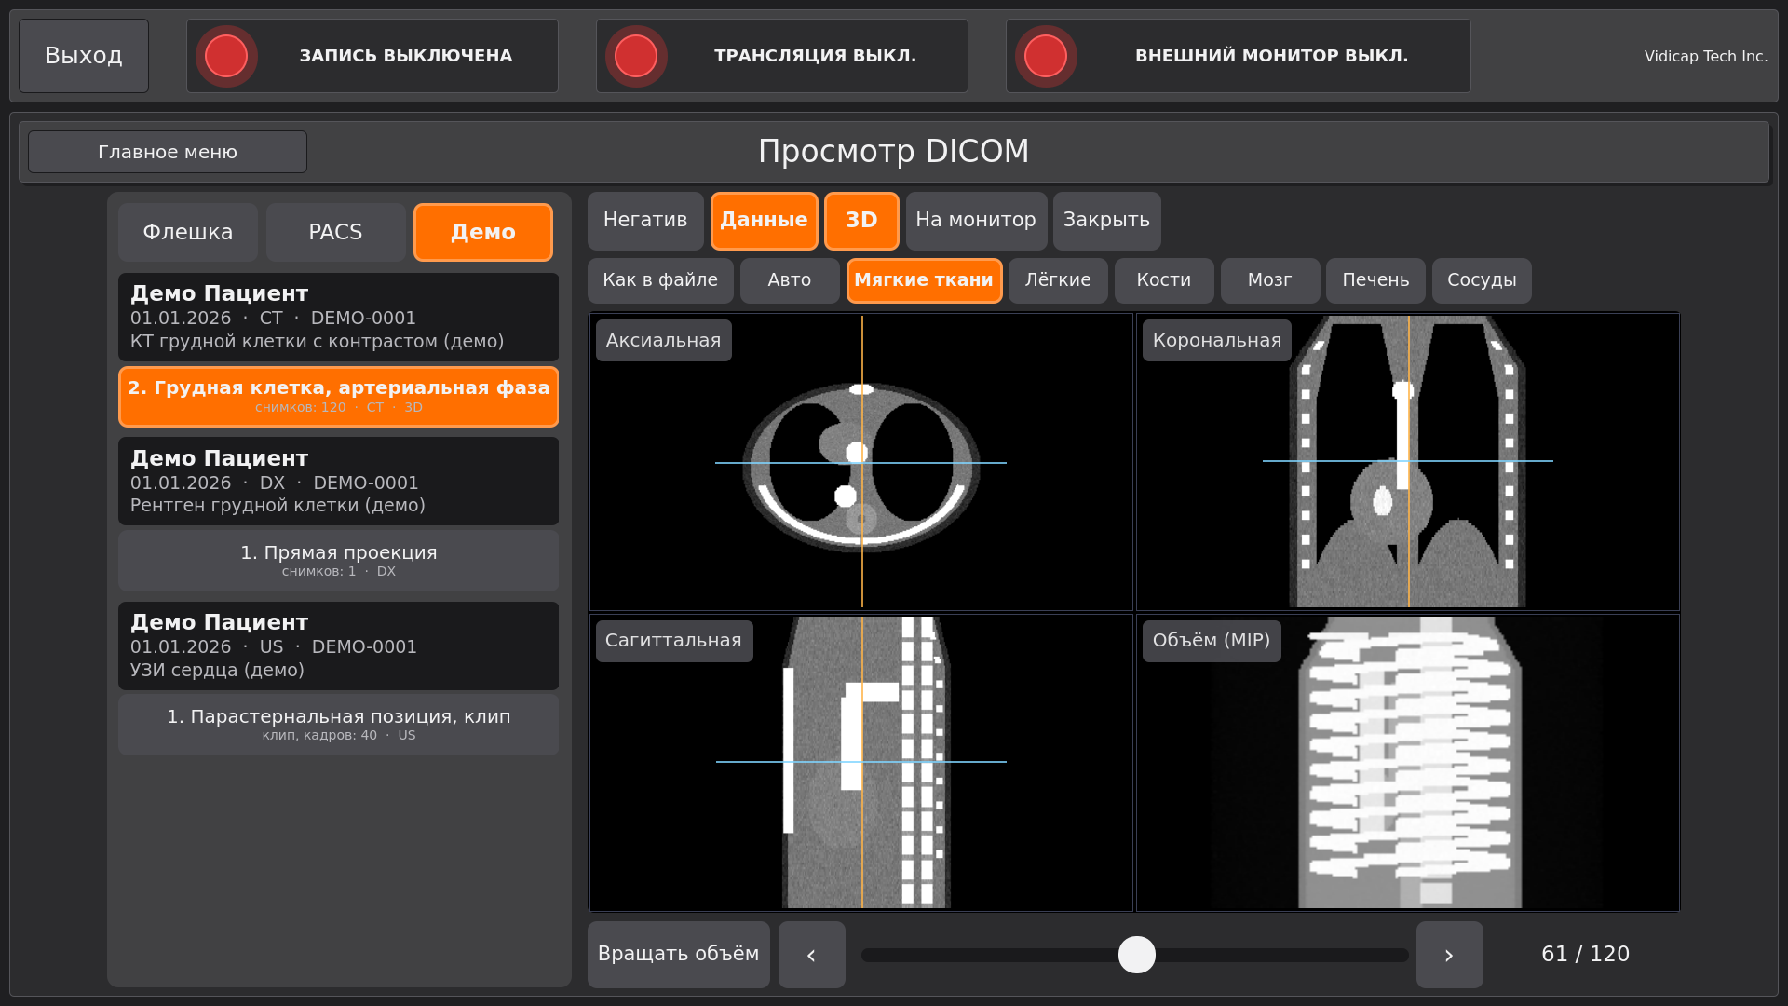Click the slice slider handle
Screen dimensions: 1788x1006
point(1137,955)
